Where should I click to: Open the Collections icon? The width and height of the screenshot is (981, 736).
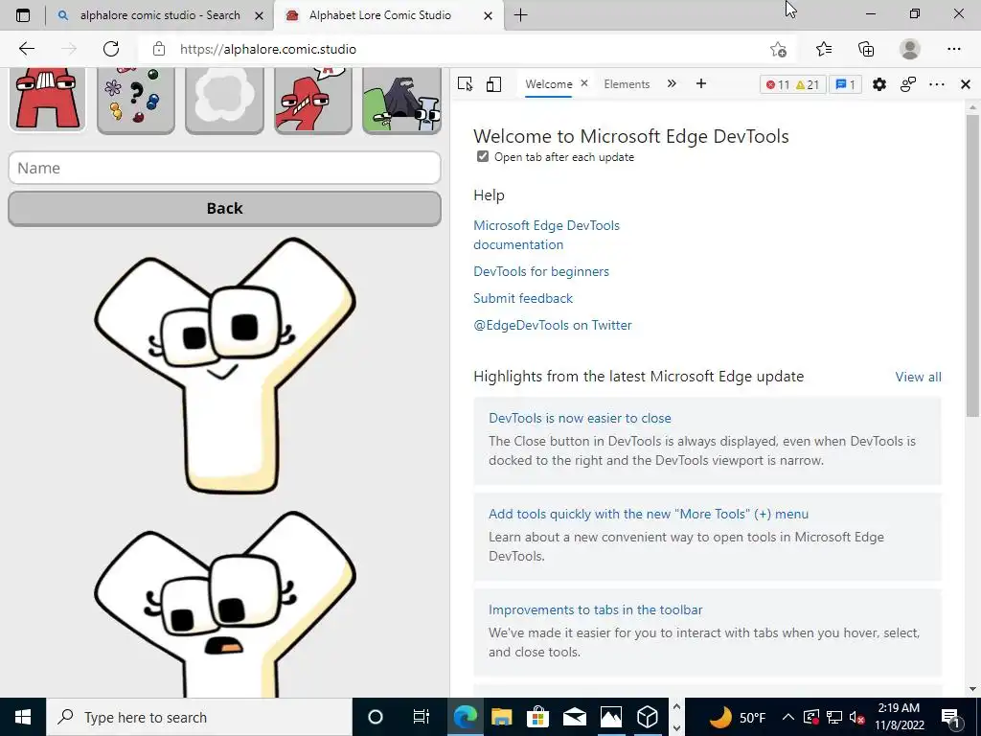point(866,49)
